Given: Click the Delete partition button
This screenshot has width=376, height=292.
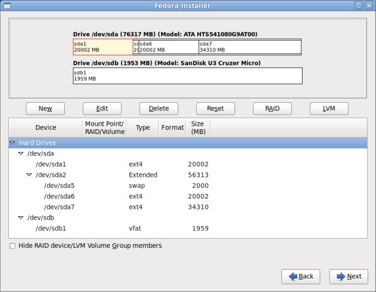Looking at the screenshot, I should point(159,109).
